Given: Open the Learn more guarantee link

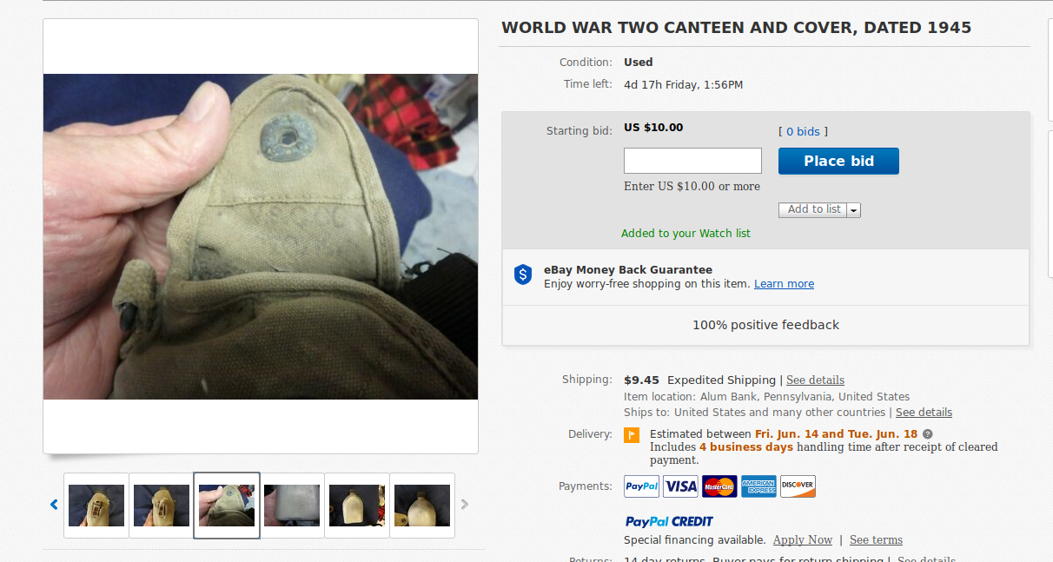Looking at the screenshot, I should pos(784,284).
